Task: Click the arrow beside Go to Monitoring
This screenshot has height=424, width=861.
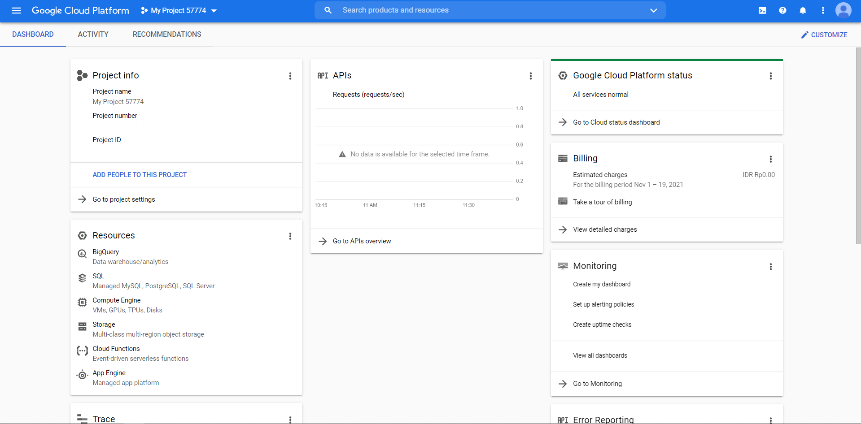Action: click(x=563, y=384)
